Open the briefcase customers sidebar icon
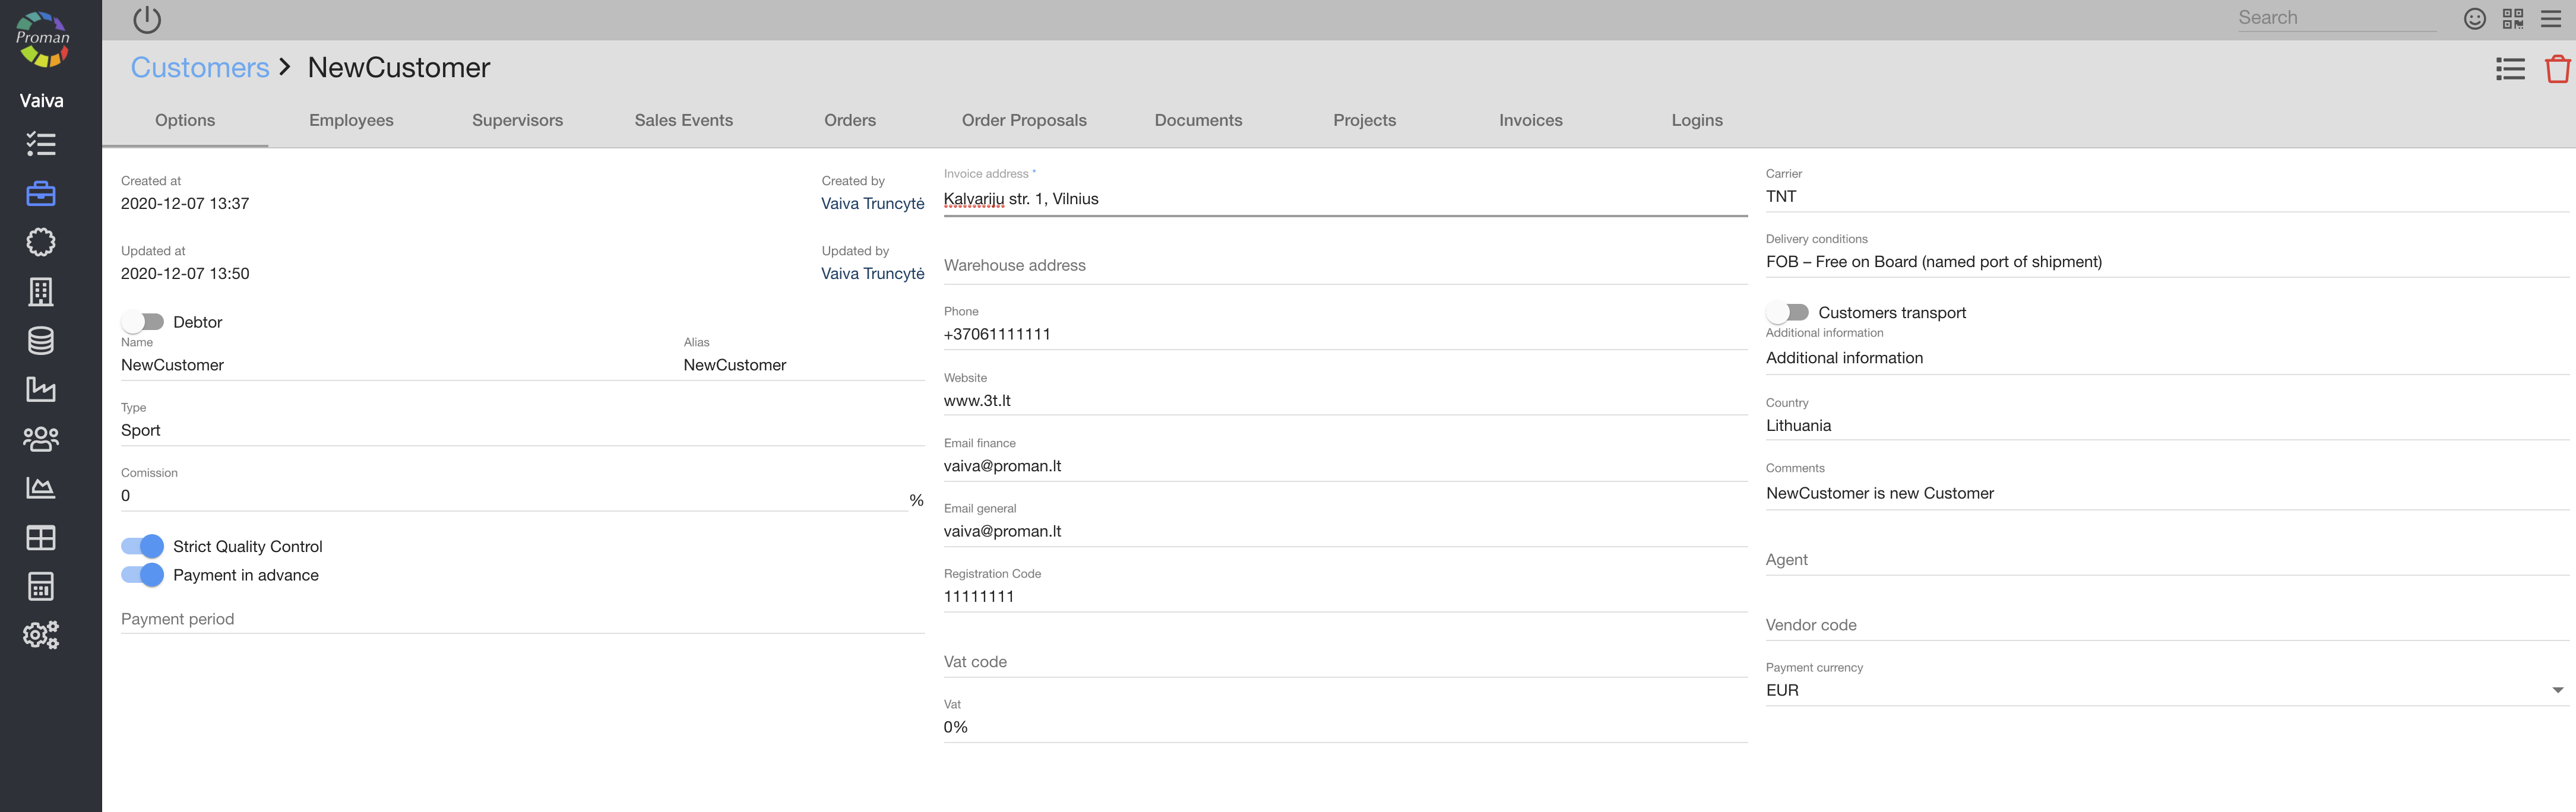 point(41,193)
